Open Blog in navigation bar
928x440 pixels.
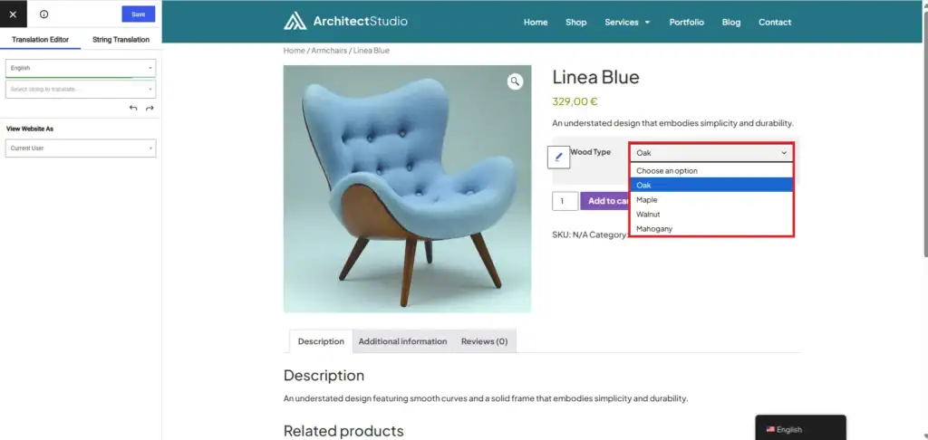pos(731,22)
